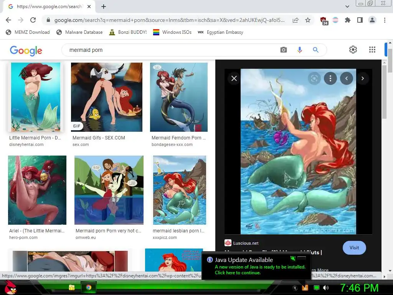
Task: Open the MEMZ Download bookmark
Action: pyautogui.click(x=28, y=32)
